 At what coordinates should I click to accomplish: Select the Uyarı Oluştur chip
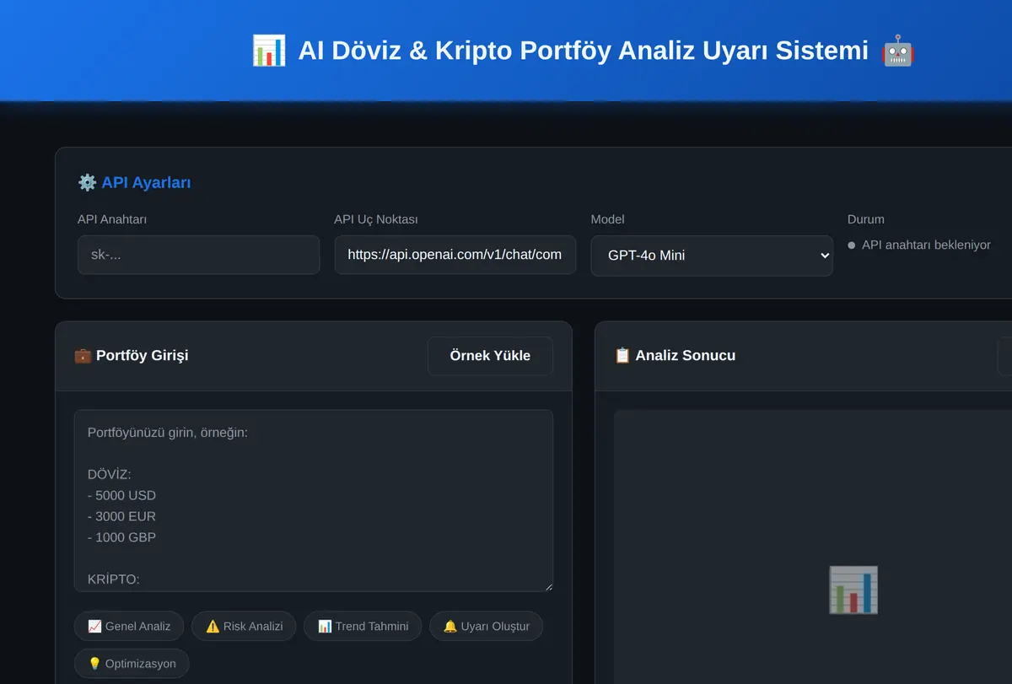(x=486, y=627)
